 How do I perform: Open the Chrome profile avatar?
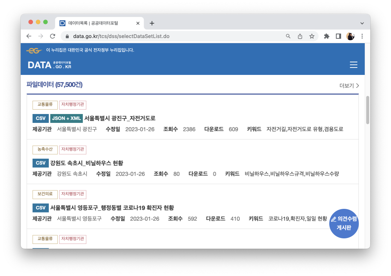tap(350, 36)
